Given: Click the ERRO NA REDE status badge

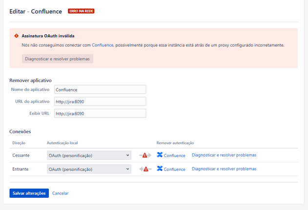Looking at the screenshot, I should click(x=81, y=11).
